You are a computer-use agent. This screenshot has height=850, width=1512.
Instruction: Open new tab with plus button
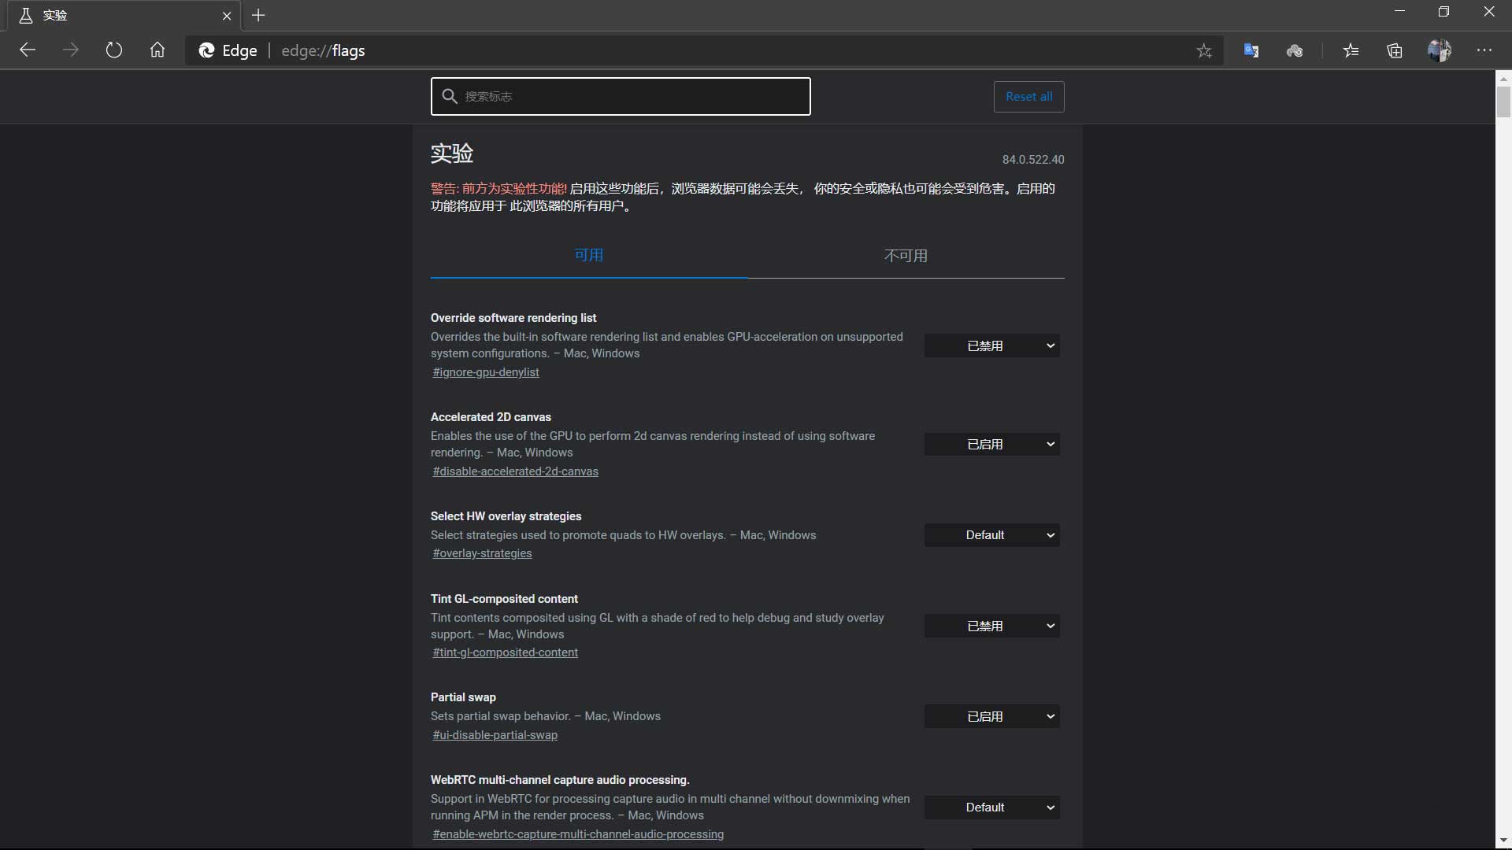point(258,15)
